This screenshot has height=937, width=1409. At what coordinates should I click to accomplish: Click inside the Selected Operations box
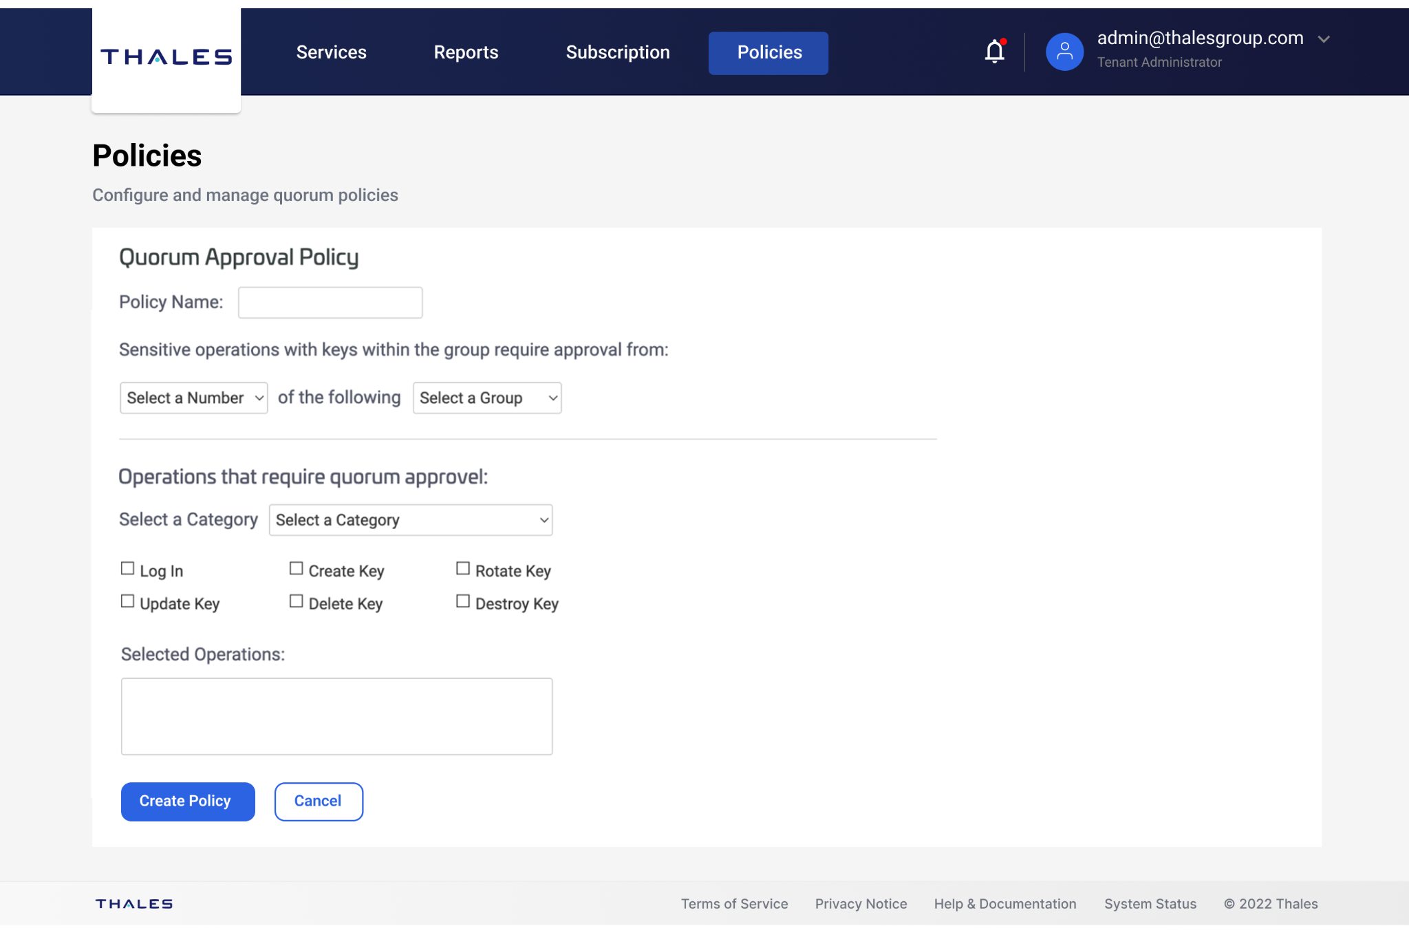[x=336, y=716]
